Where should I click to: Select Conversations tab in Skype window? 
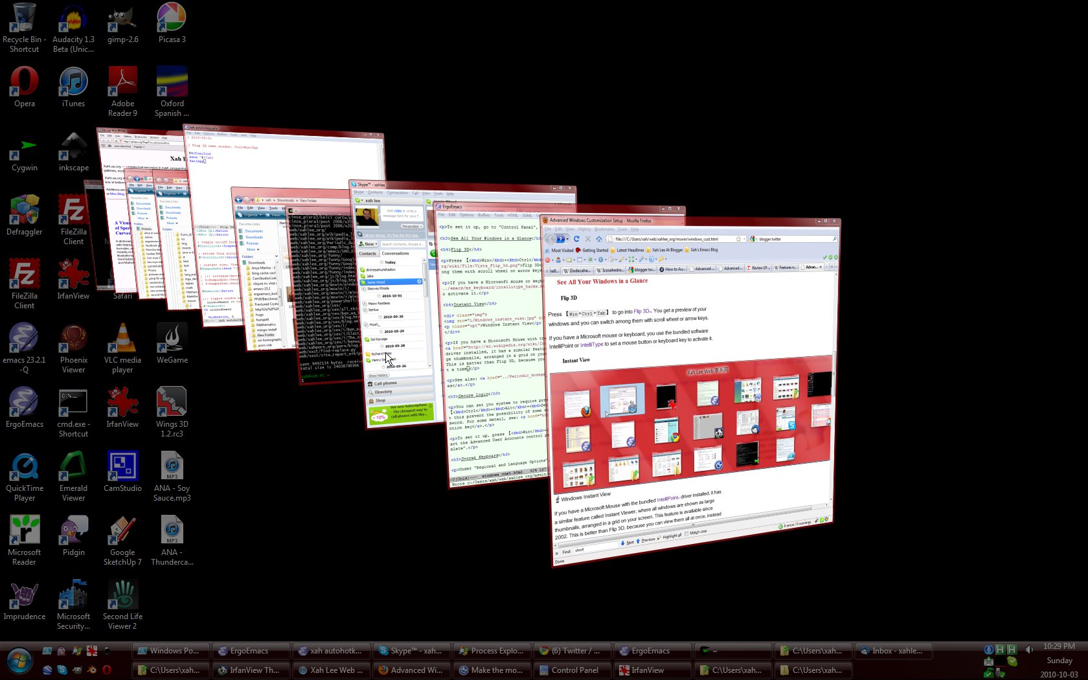(x=395, y=253)
